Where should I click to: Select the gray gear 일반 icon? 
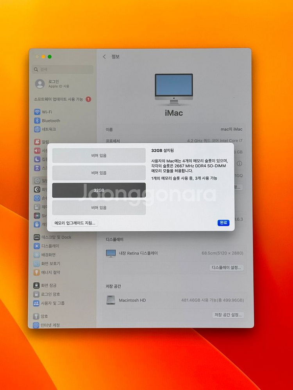coord(37,181)
